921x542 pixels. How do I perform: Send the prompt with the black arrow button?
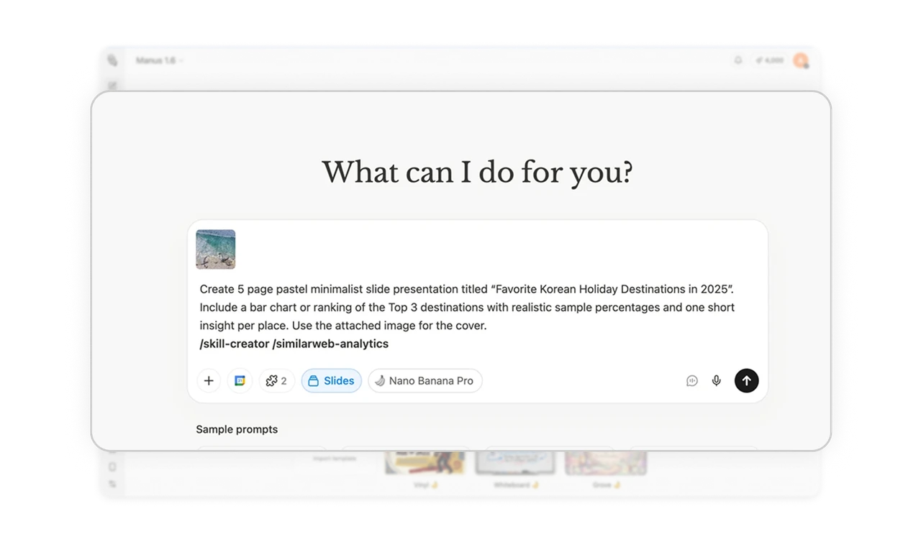pyautogui.click(x=747, y=381)
